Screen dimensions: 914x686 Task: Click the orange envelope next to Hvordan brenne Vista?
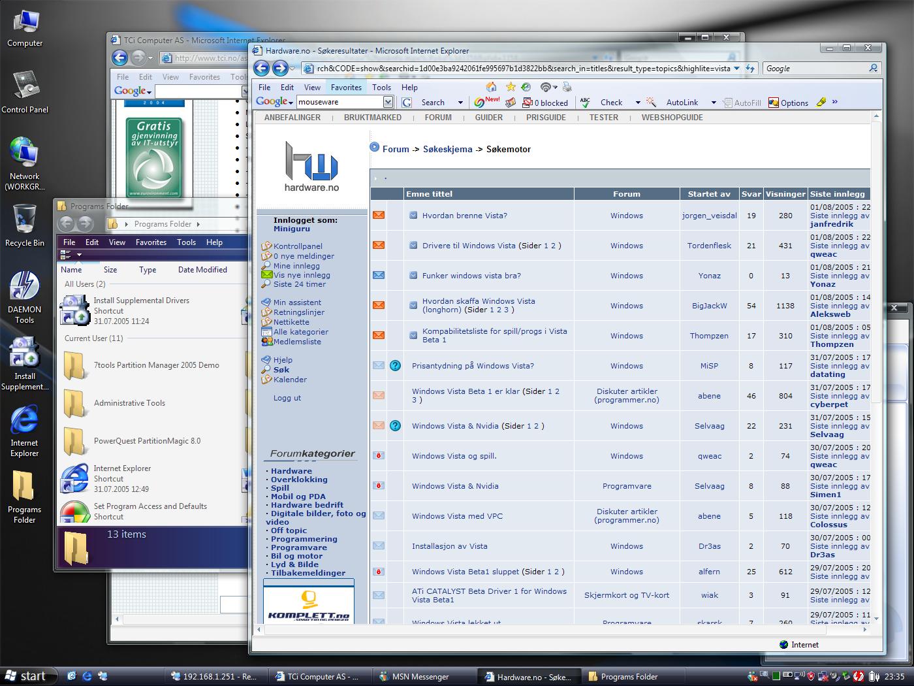pos(379,215)
